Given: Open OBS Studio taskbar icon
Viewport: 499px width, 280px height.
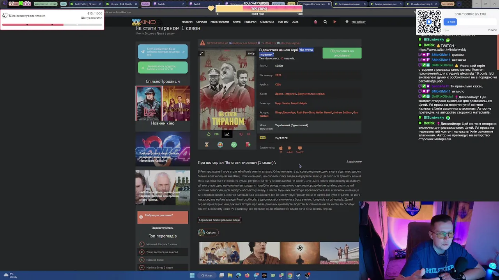Looking at the screenshot, I should click(307, 275).
